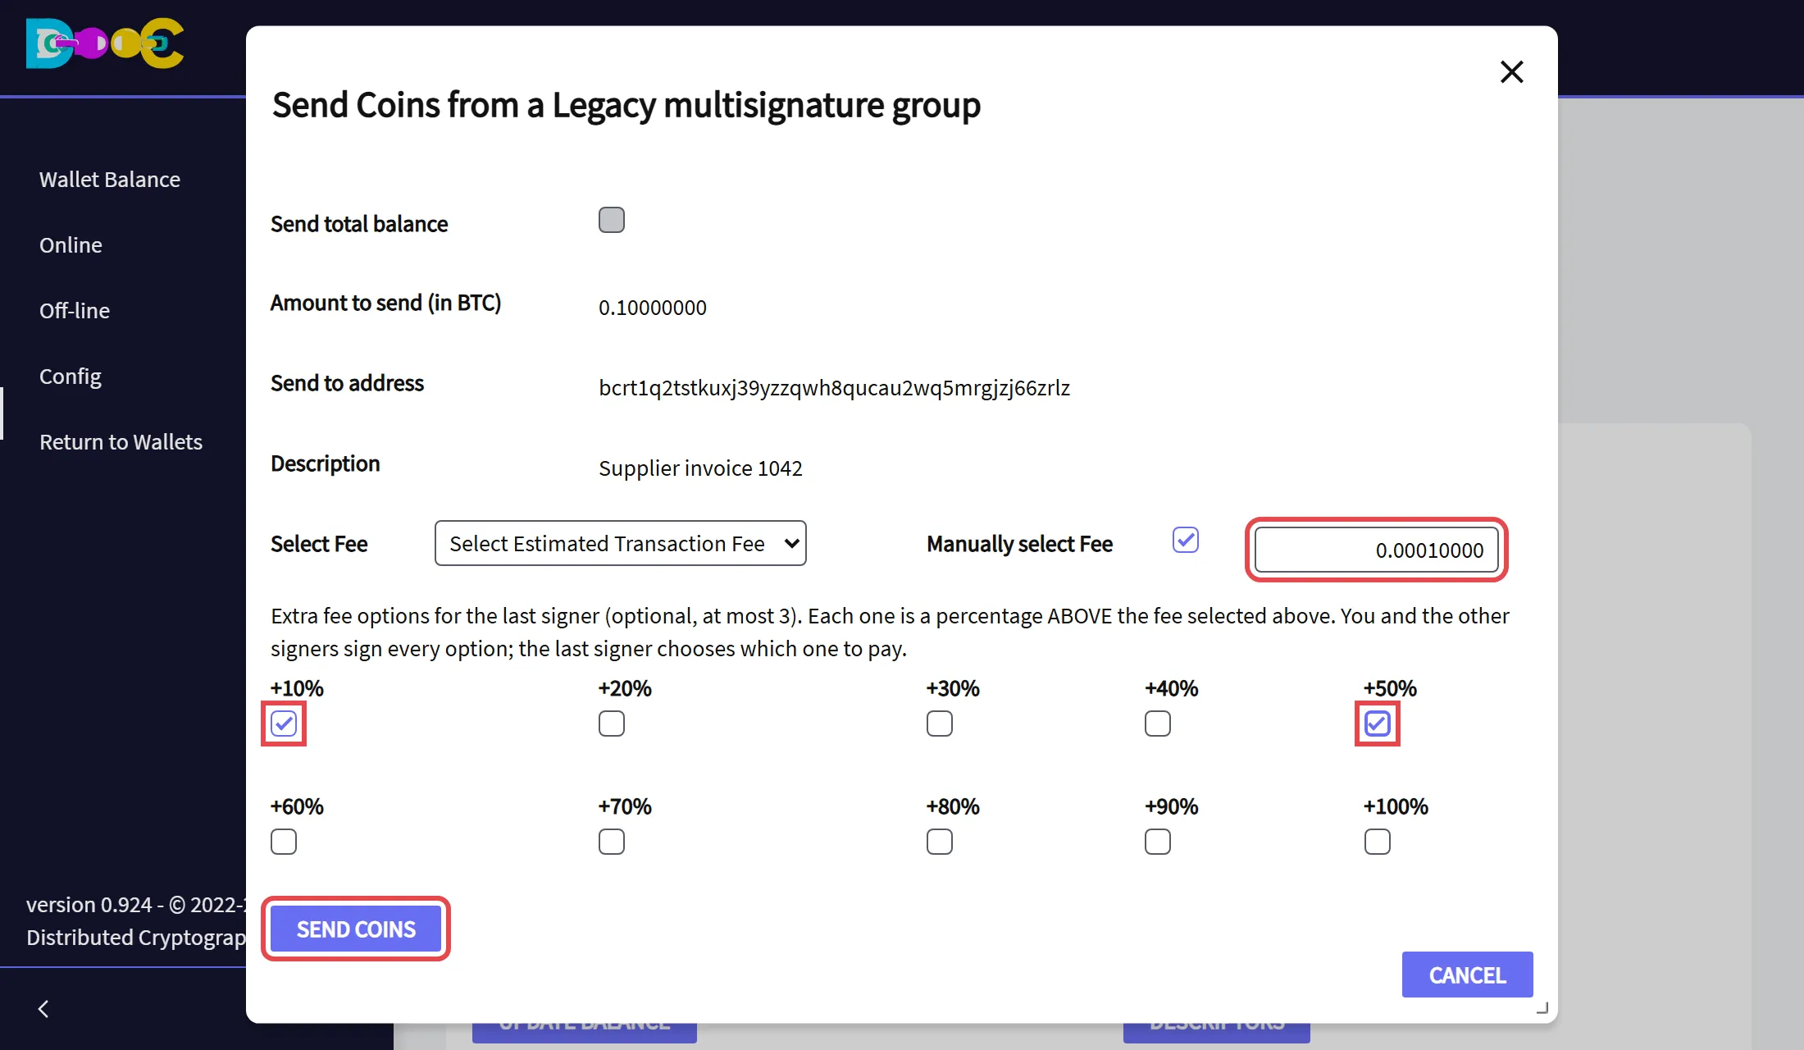Screen dimensions: 1804x1050
Task: Enable the +20% extra fee option
Action: coord(612,724)
